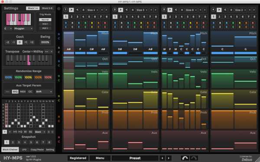Image resolution: width=260 pixels, height=162 pixels.
Task: Click the Preset name display
Action: click(x=135, y=158)
